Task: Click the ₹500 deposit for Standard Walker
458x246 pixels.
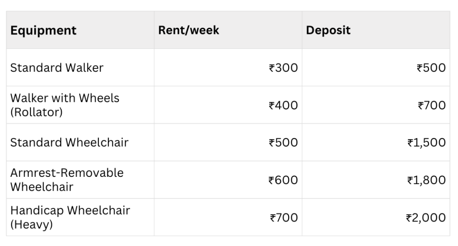Action: [431, 68]
